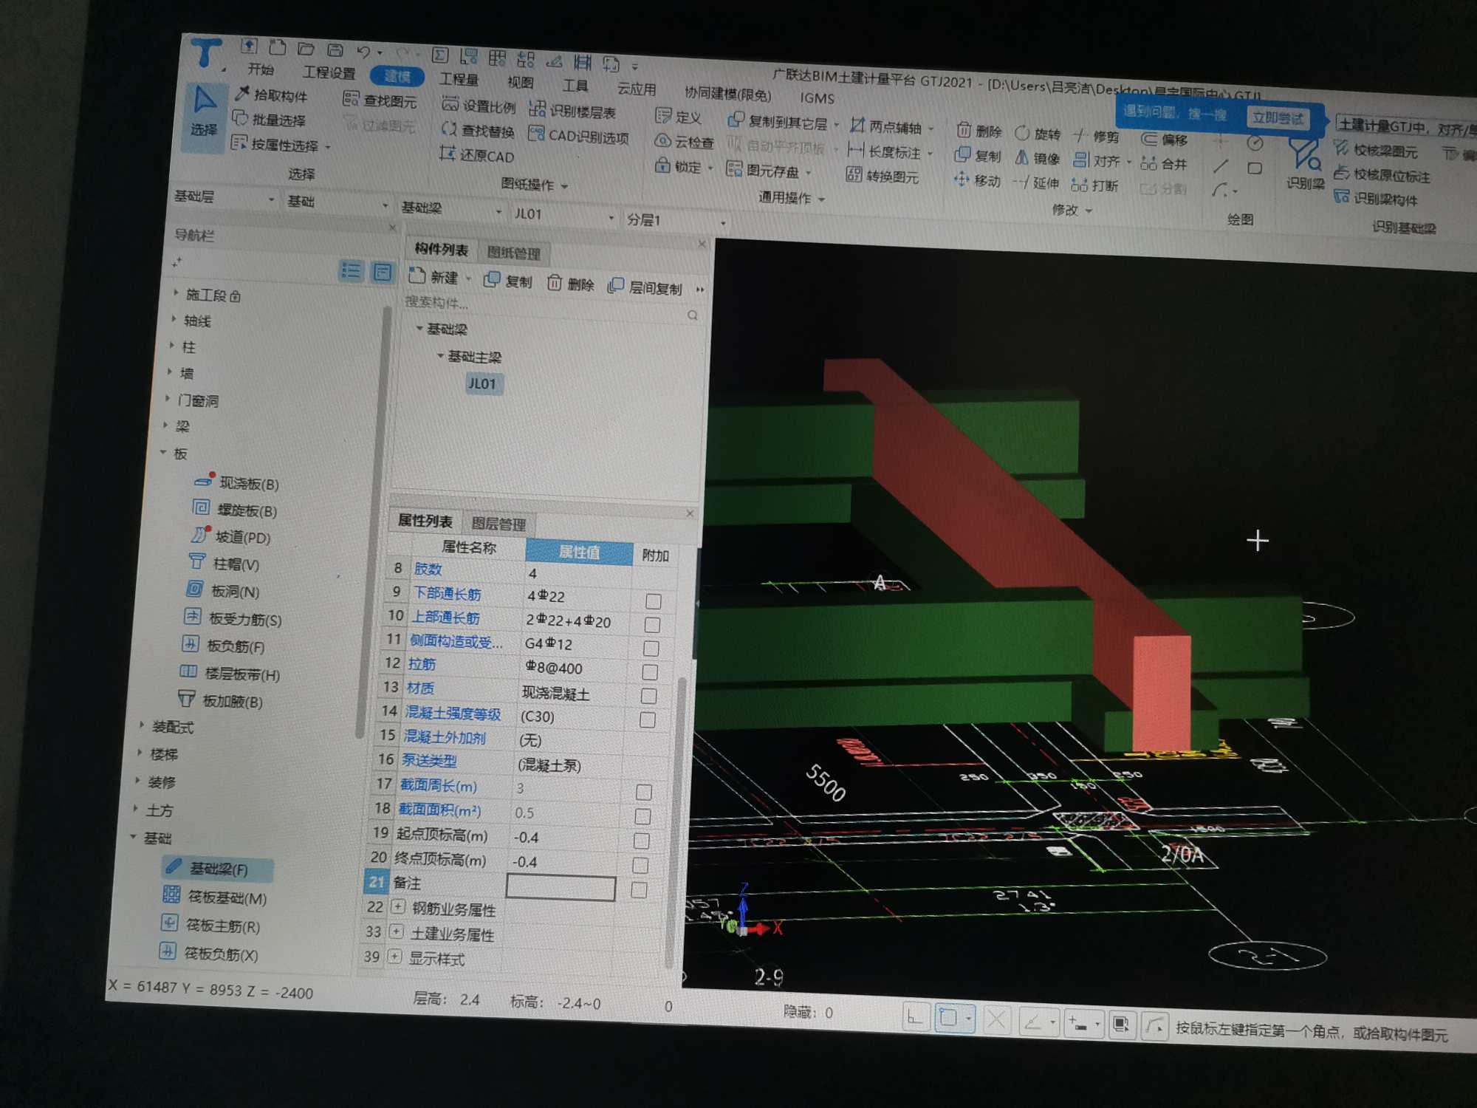Click 识别梁构件 identify beam component

pyautogui.click(x=1376, y=199)
